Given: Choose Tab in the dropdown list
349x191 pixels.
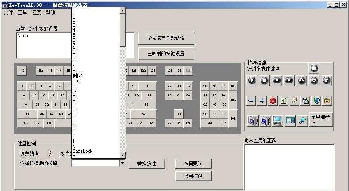Looking at the screenshot, I should click(x=96, y=81).
